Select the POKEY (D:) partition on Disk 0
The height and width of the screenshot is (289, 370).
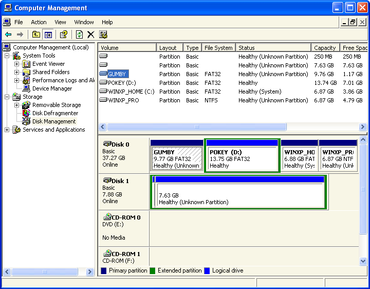coord(242,158)
